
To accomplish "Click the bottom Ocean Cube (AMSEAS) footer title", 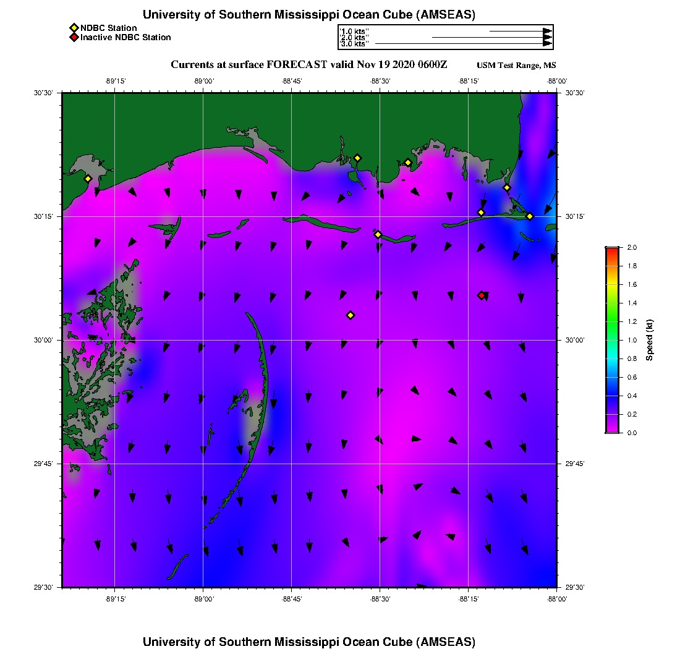I will [x=309, y=642].
